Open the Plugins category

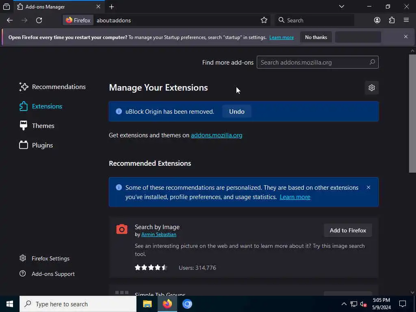click(36, 145)
